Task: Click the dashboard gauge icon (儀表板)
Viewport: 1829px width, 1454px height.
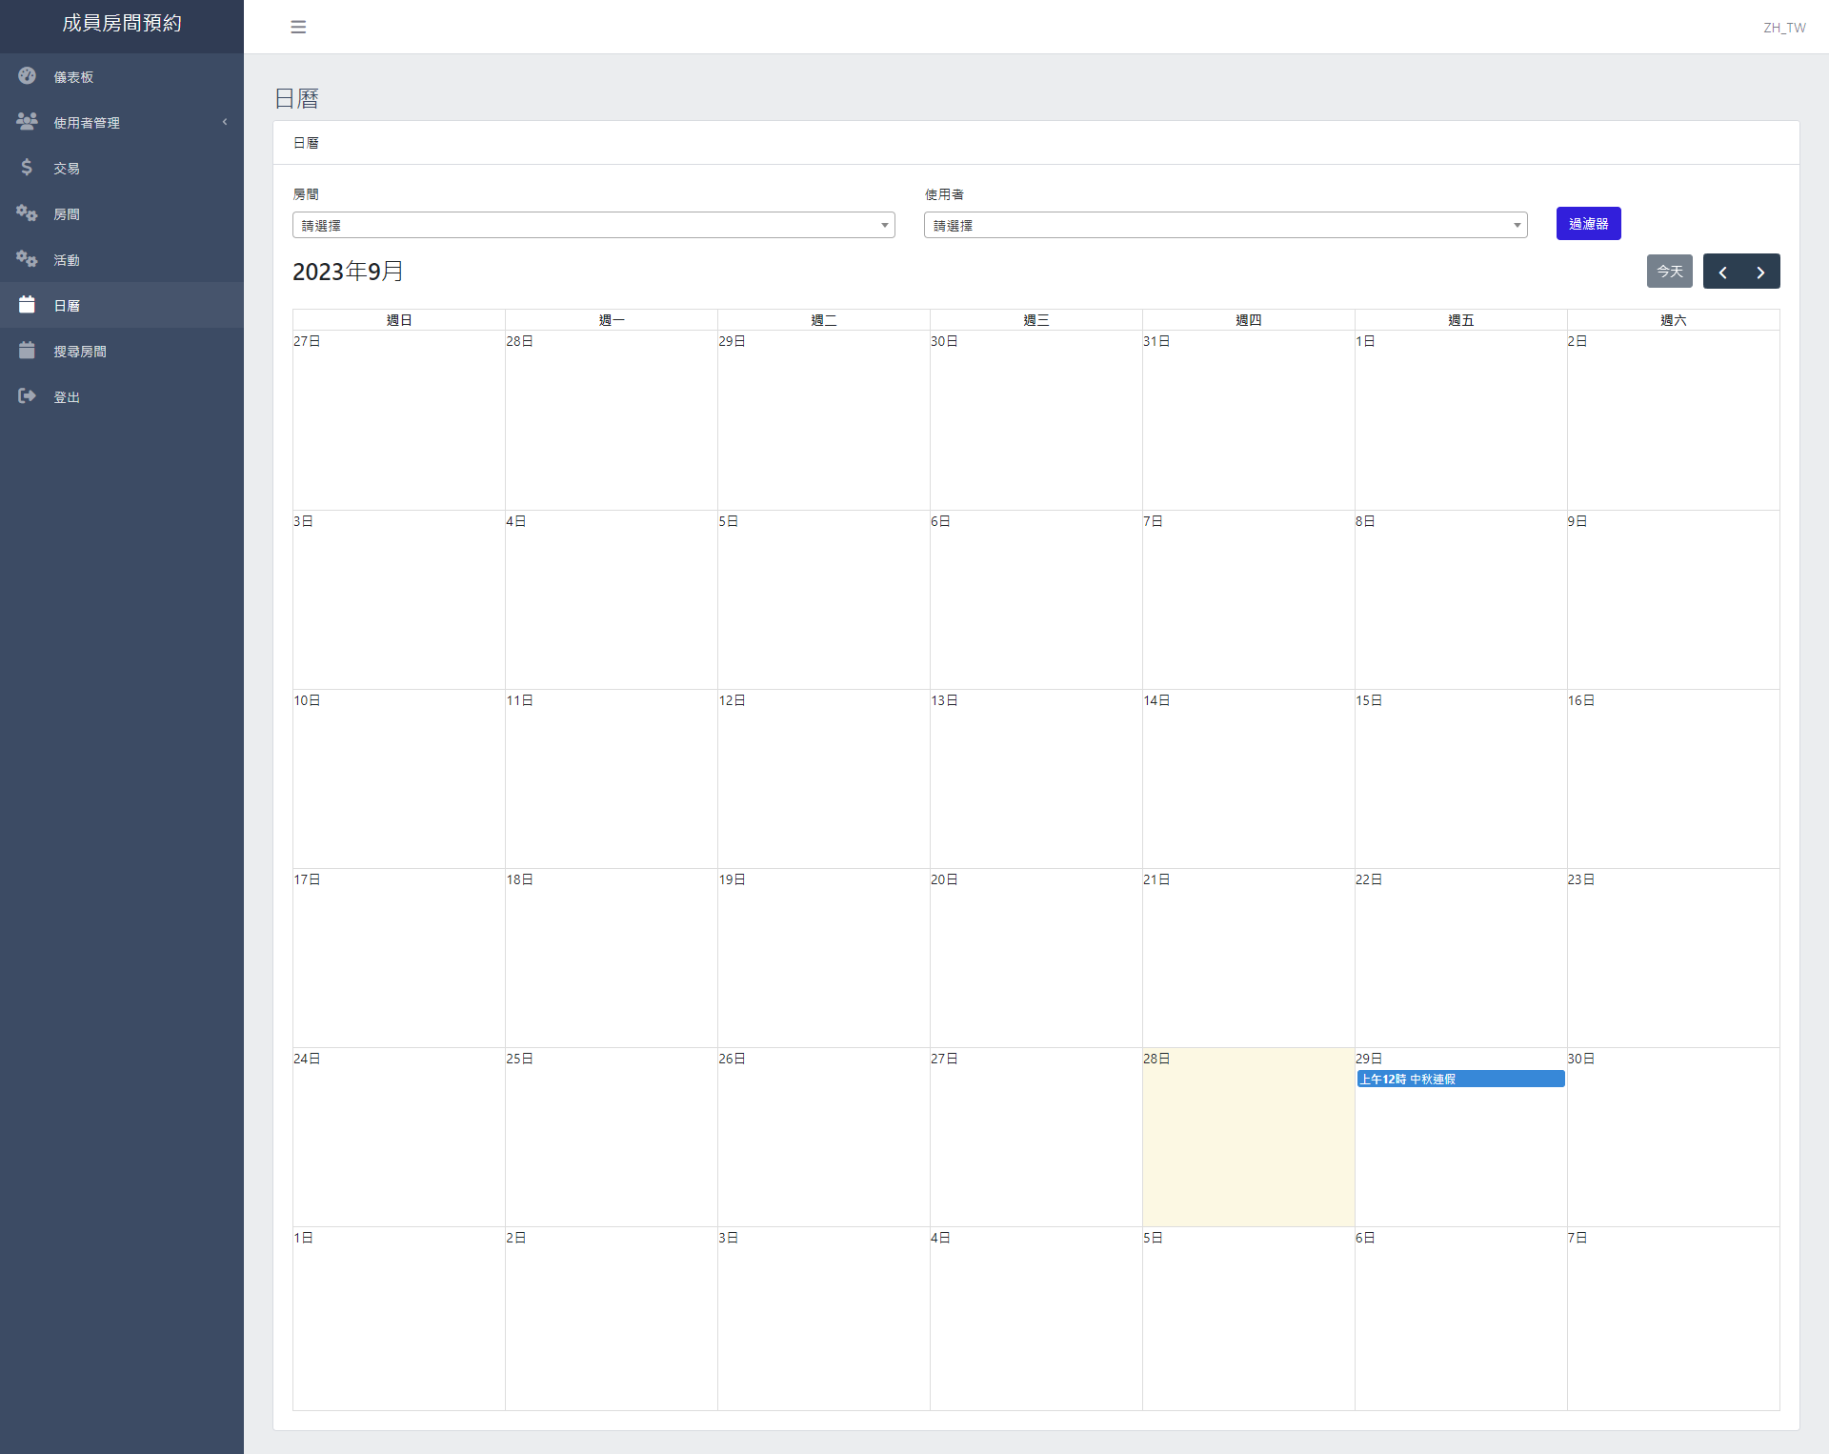Action: pos(27,75)
